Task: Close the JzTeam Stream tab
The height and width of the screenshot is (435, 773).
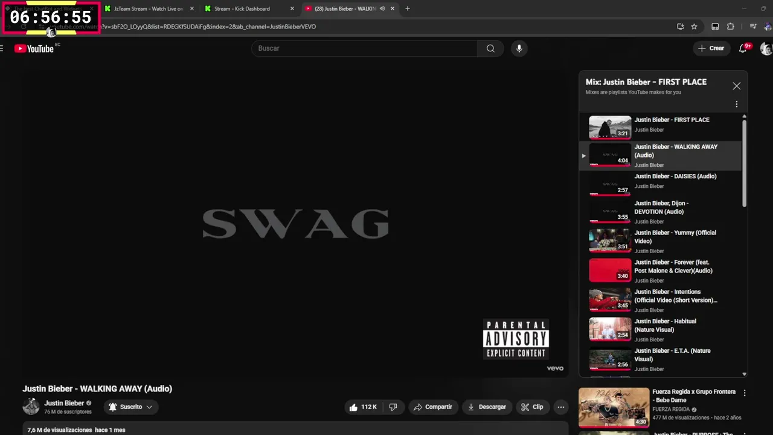Action: coord(192,9)
